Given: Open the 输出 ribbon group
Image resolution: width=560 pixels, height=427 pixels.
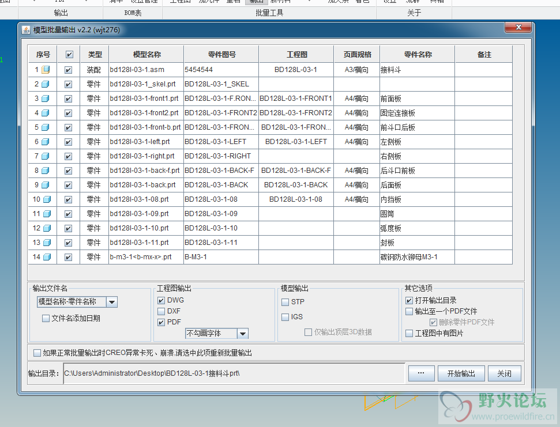Looking at the screenshot, I should [x=61, y=13].
